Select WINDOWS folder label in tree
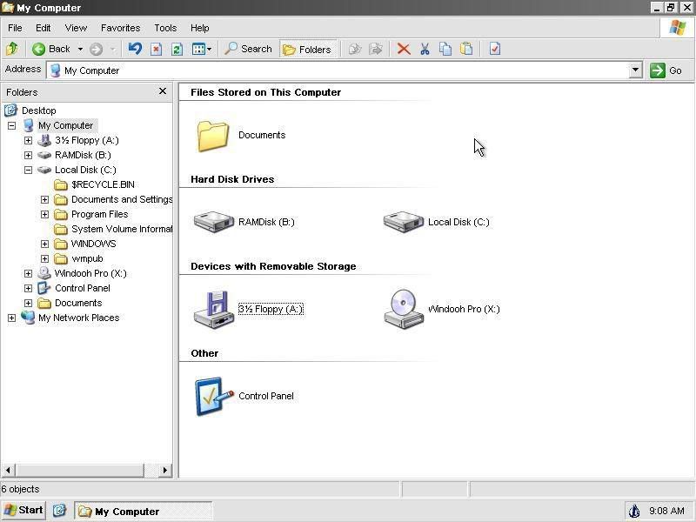Screen dimensions: 696x522 click(93, 244)
